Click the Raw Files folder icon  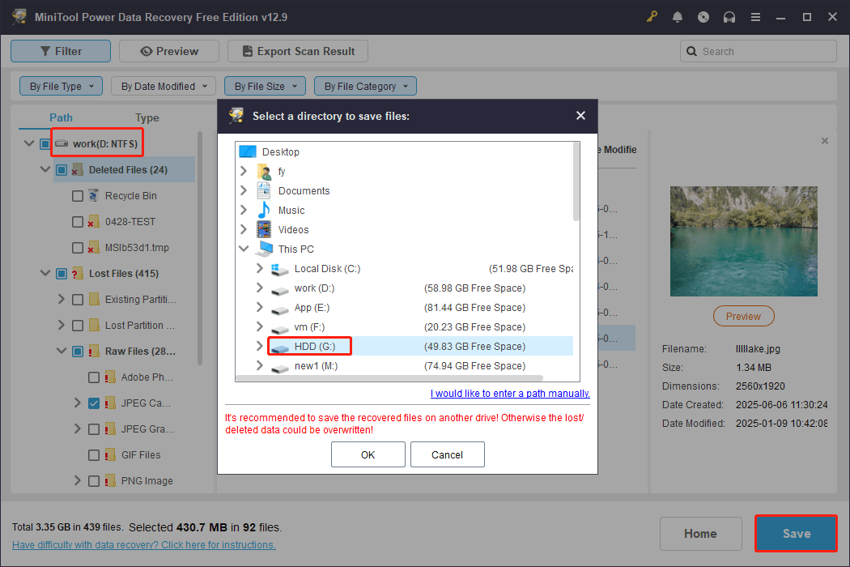tap(94, 352)
